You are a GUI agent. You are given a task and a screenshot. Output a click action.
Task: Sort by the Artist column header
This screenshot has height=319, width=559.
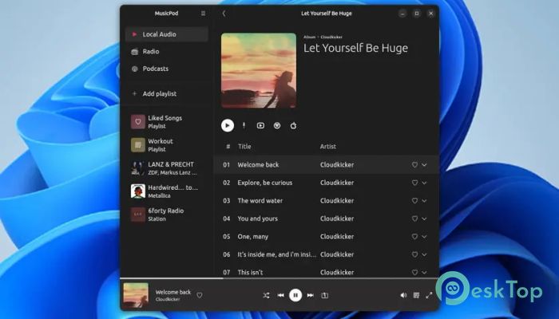328,146
